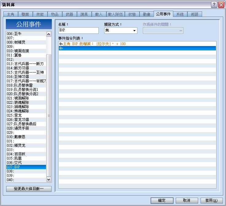Select list item 026:雾龙习得
This screenshot has width=226, height=206.
pos(26,120)
